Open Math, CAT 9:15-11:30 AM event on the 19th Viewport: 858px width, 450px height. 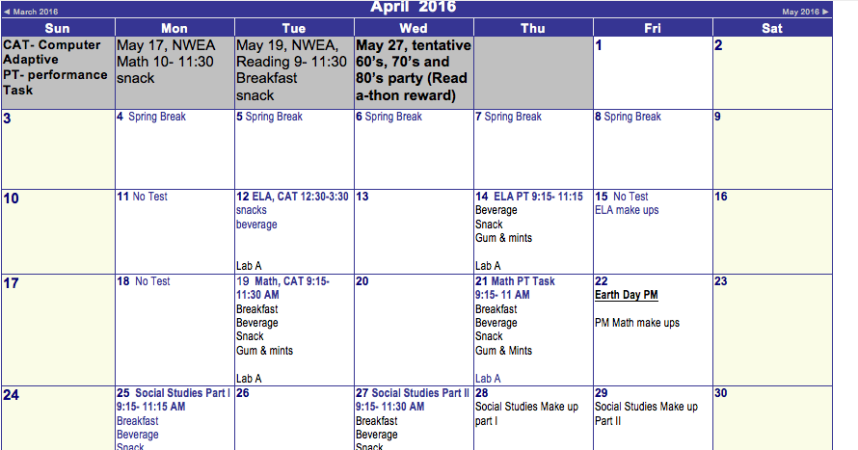coord(282,287)
